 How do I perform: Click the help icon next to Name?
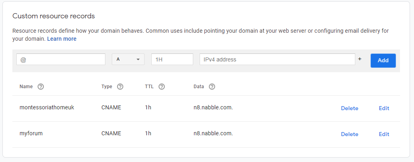(40, 87)
